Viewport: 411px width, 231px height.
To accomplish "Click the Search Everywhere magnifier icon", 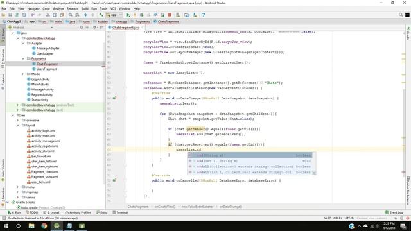I will [401, 15].
